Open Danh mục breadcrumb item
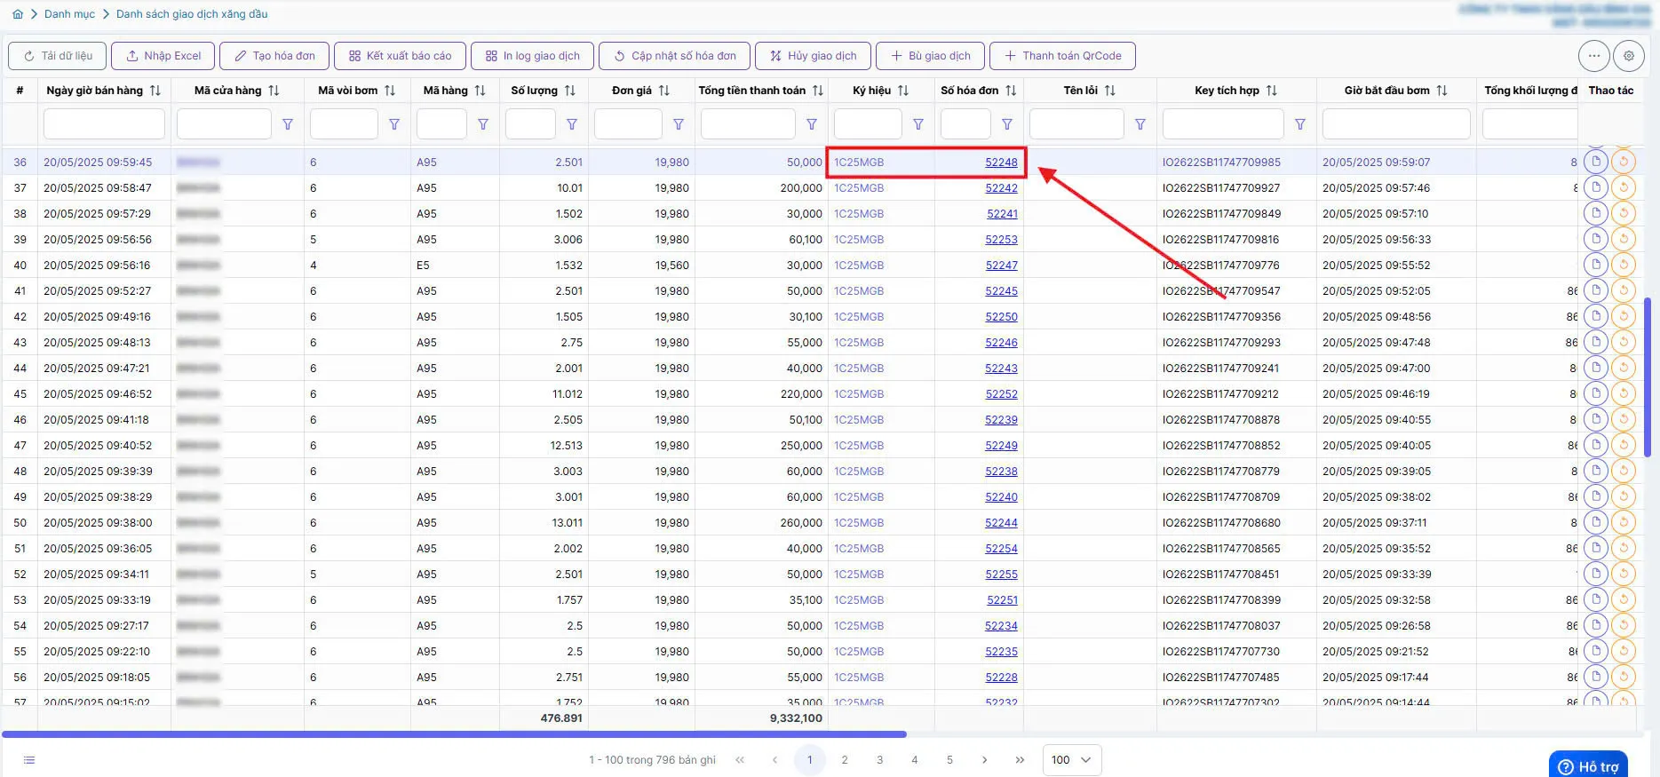The height and width of the screenshot is (777, 1660). click(x=69, y=14)
